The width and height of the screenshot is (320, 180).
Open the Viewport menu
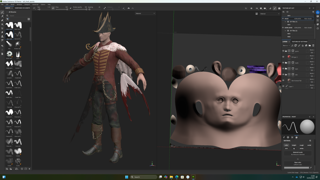coord(27,5)
